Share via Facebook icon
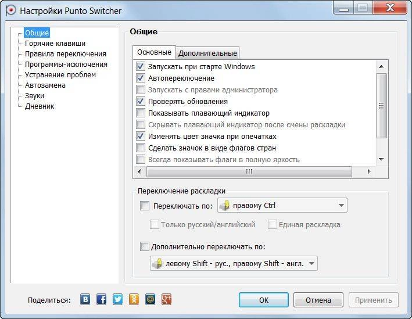The height and width of the screenshot is (319, 412). point(102,299)
